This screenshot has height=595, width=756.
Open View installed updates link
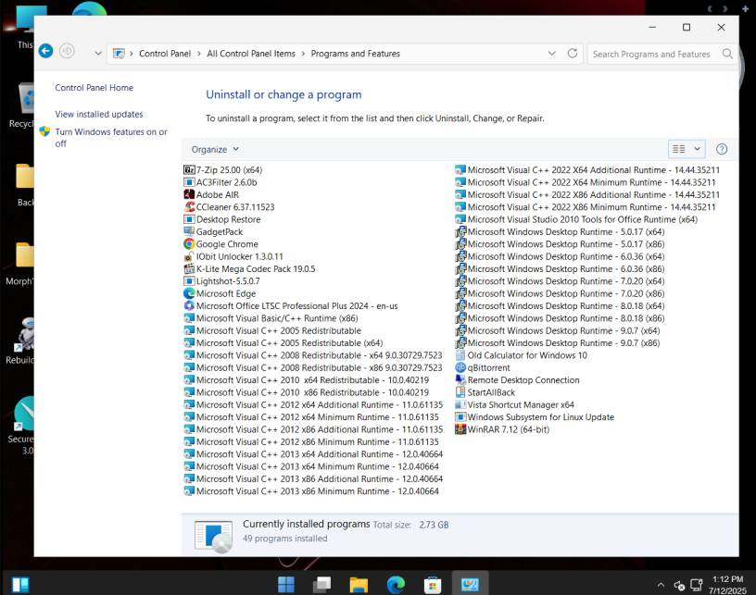click(x=99, y=114)
